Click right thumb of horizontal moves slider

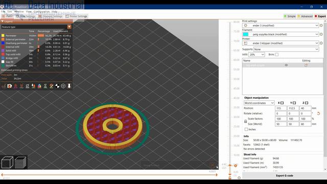click(x=217, y=175)
